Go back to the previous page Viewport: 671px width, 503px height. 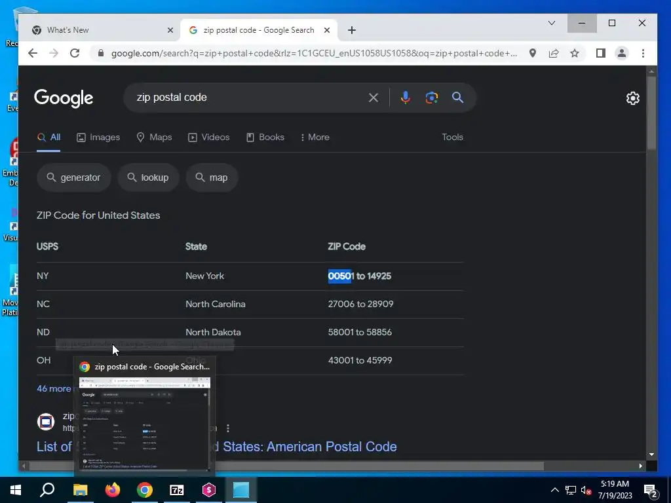point(33,53)
